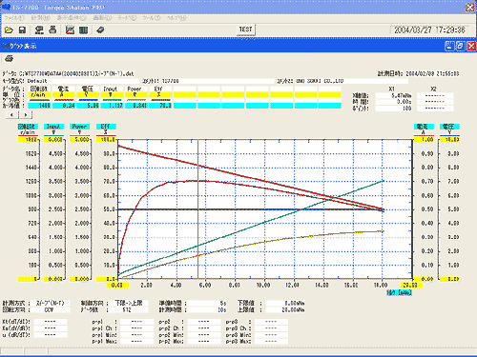Click the cursor value 70.3 cell
This screenshot has height=357, width=477.
[160, 106]
